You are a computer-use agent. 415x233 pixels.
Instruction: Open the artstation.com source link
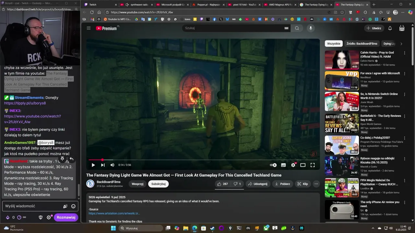pos(114,214)
